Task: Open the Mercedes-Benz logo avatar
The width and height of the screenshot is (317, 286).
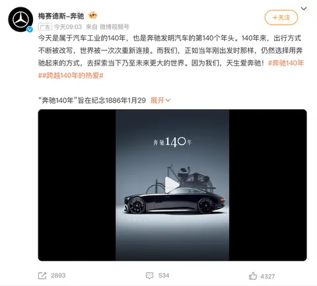Action: (20, 19)
